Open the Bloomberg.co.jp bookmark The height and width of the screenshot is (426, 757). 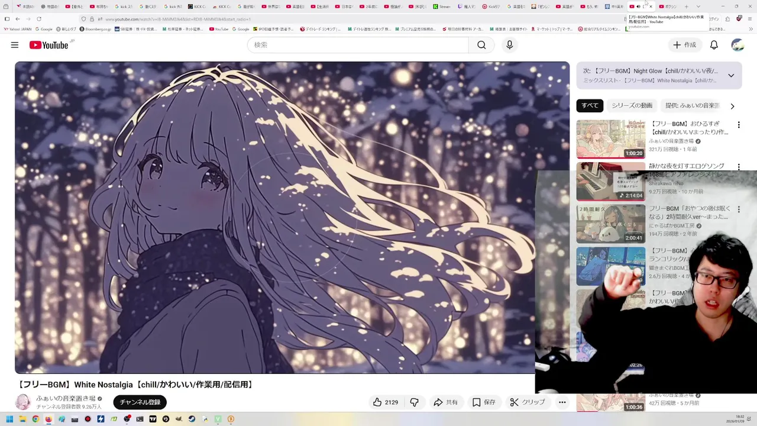[95, 29]
